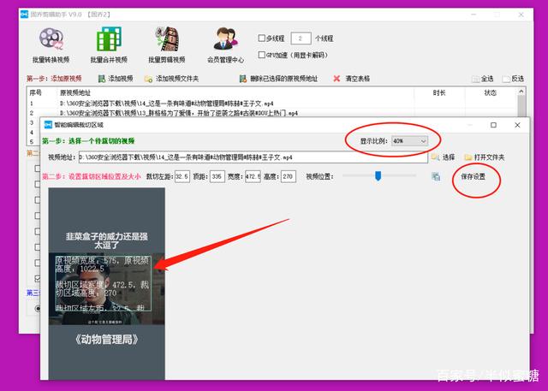This screenshot has width=548, height=391.
Task: Close the 智能编辑裁切区域 dialog
Action: click(x=517, y=125)
